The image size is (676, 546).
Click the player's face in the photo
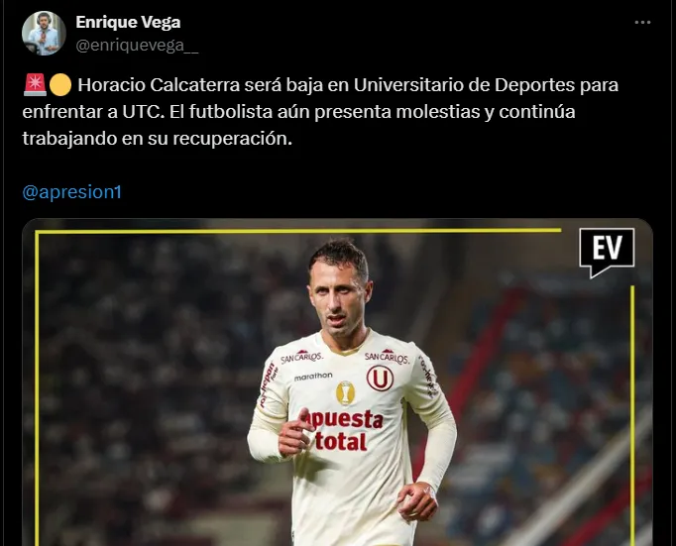338,296
